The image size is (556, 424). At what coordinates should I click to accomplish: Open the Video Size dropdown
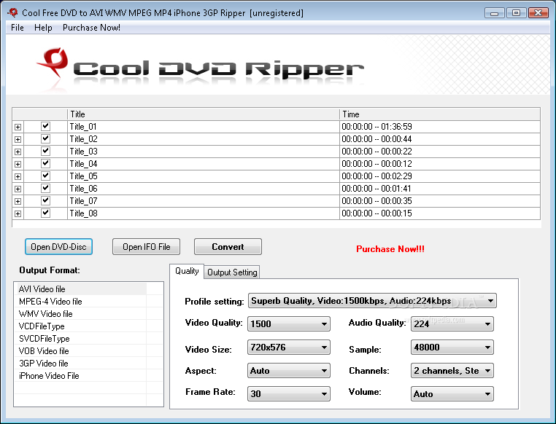289,348
